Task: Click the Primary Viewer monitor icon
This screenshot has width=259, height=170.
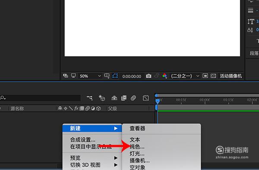Action: (x=73, y=76)
